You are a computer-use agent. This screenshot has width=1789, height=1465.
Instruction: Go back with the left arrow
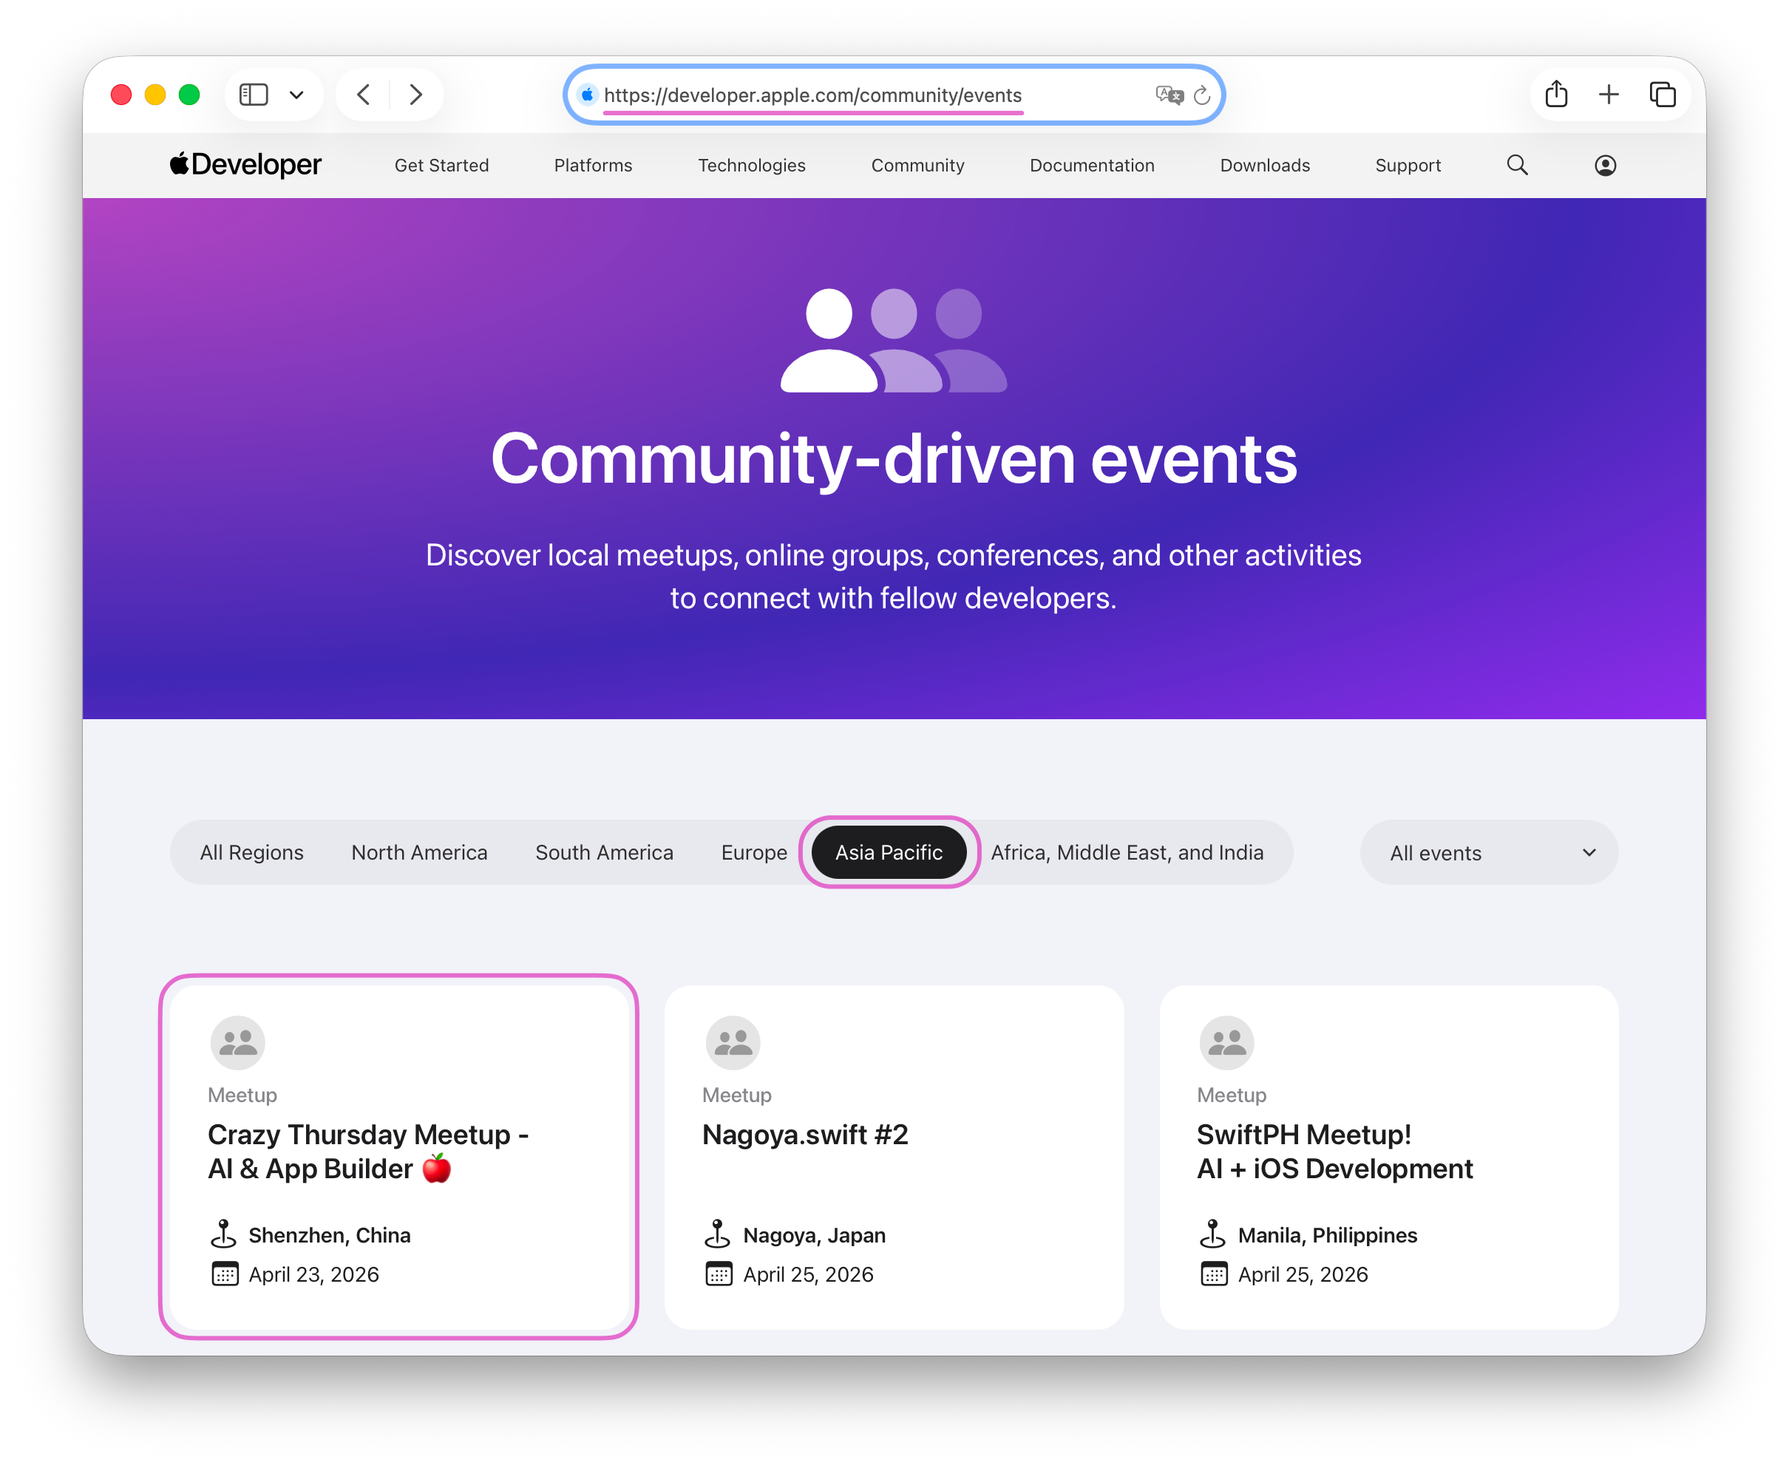pyautogui.click(x=364, y=95)
